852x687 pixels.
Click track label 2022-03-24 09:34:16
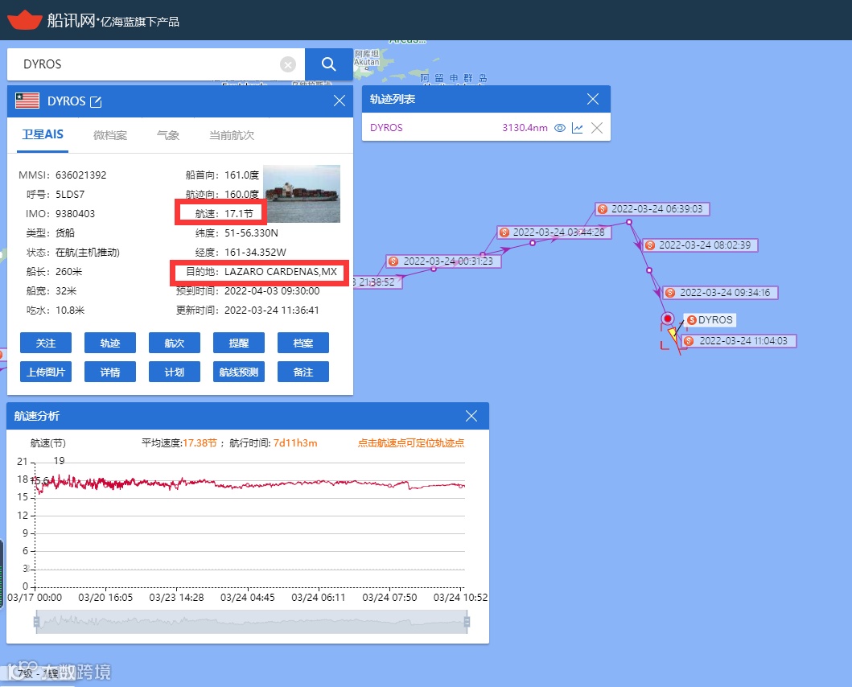pos(721,292)
